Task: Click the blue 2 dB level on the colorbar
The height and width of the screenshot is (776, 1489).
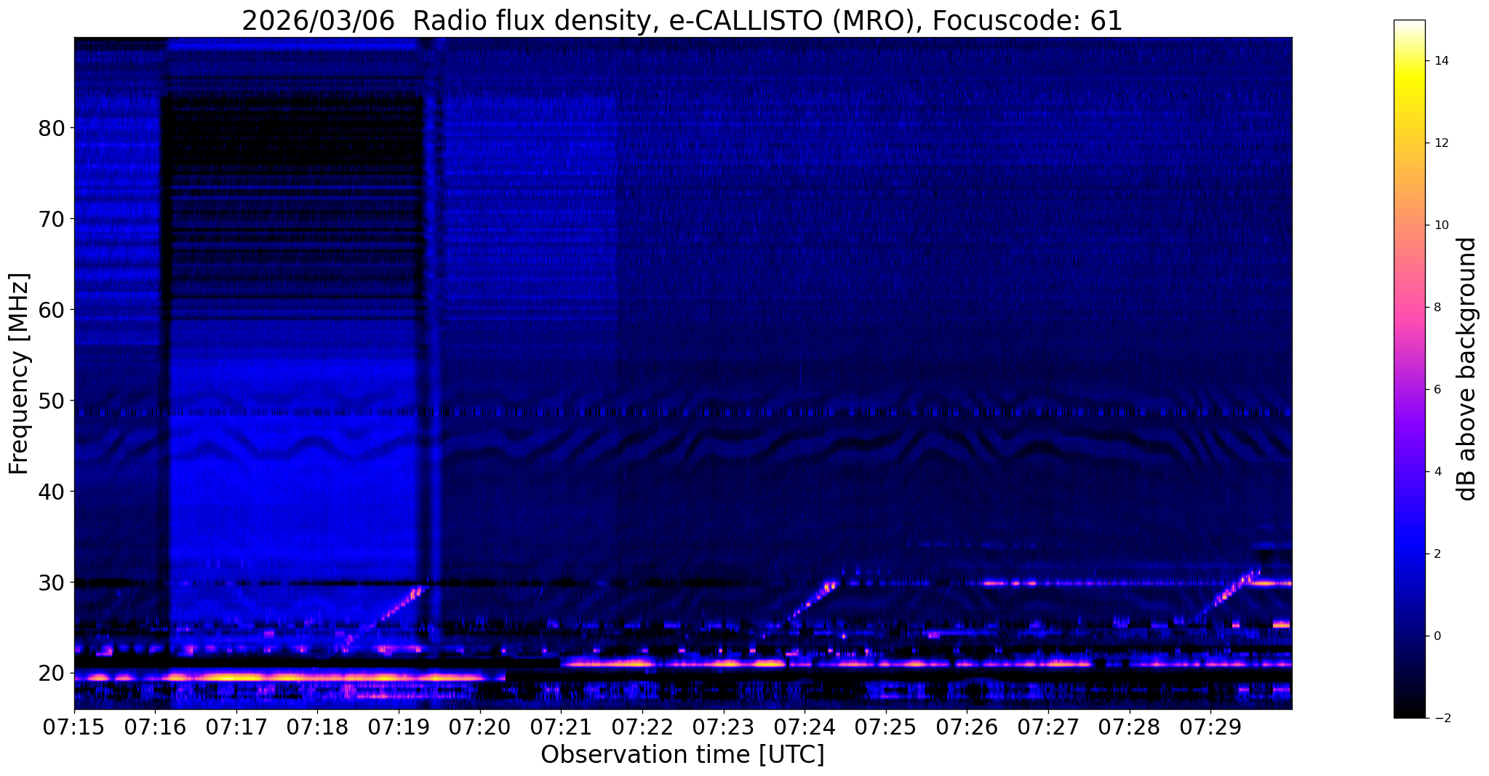Action: [1409, 554]
